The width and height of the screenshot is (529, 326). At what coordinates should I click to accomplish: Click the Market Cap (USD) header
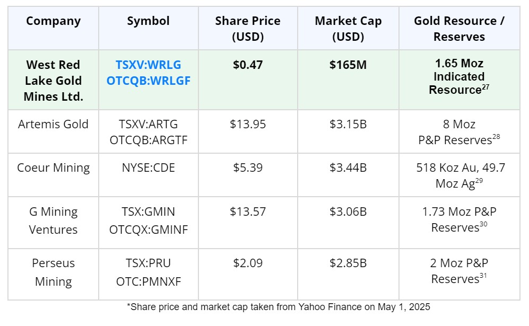pos(348,29)
